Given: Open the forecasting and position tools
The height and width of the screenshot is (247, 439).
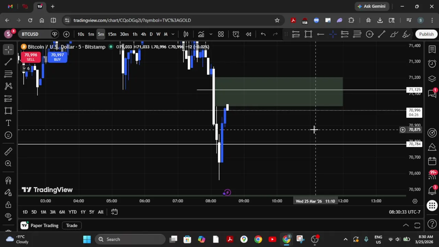Looking at the screenshot, I should 9,98.
